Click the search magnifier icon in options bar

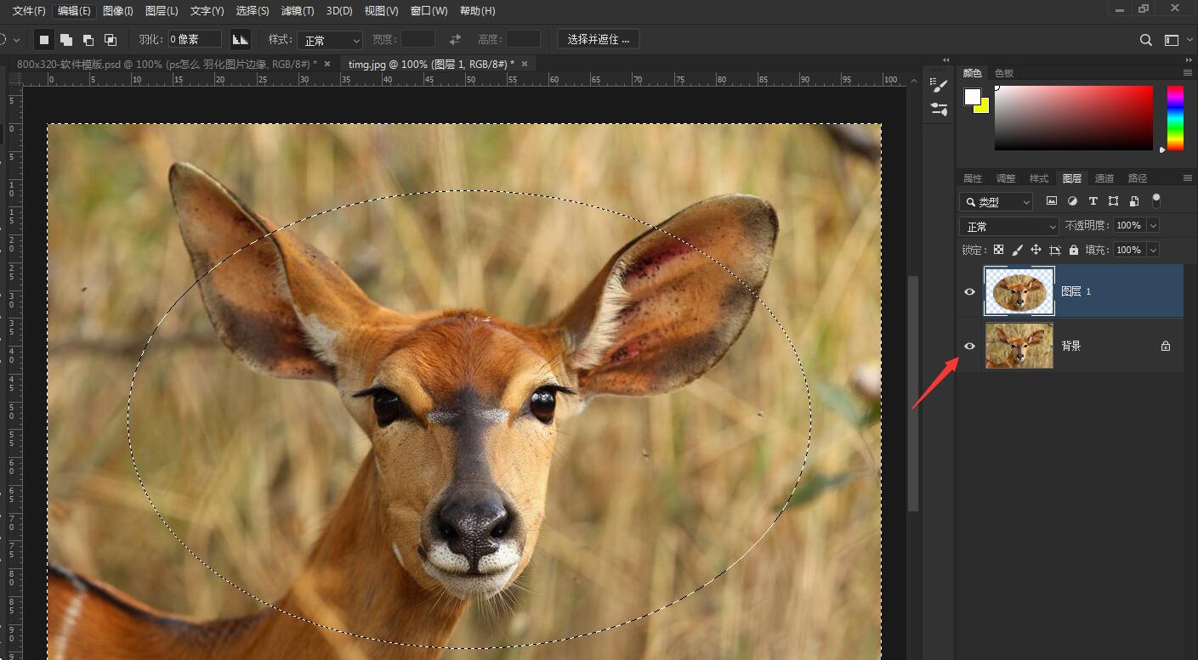[x=1146, y=40]
